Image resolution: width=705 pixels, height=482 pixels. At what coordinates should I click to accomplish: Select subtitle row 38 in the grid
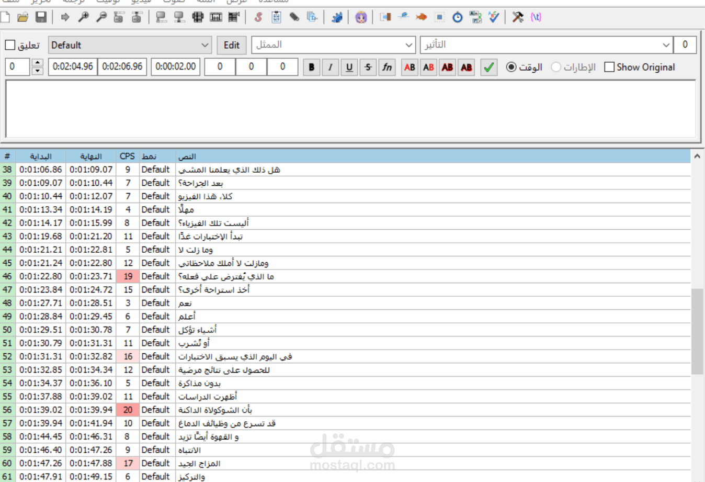point(345,170)
